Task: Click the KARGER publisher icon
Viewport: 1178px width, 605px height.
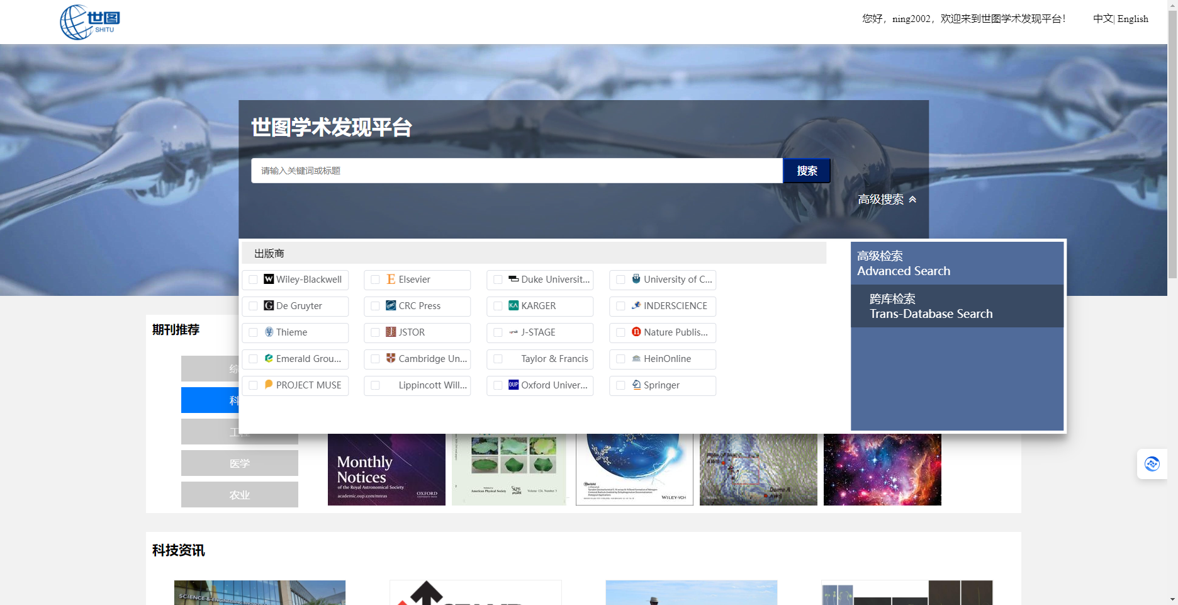Action: click(513, 305)
